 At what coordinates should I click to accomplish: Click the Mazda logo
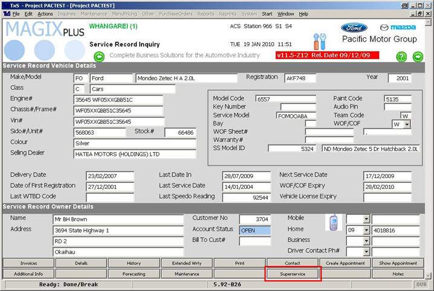point(398,27)
